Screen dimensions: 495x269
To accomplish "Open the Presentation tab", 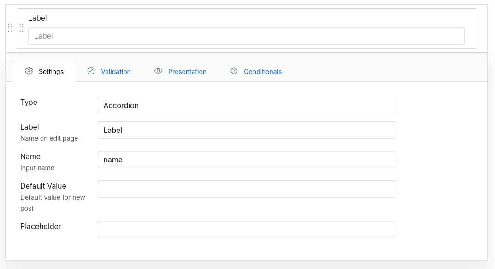I will [187, 72].
